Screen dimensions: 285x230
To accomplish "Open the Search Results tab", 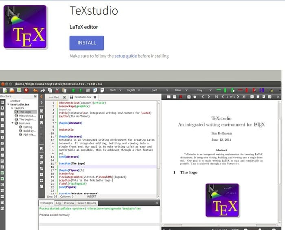I will [87, 203].
